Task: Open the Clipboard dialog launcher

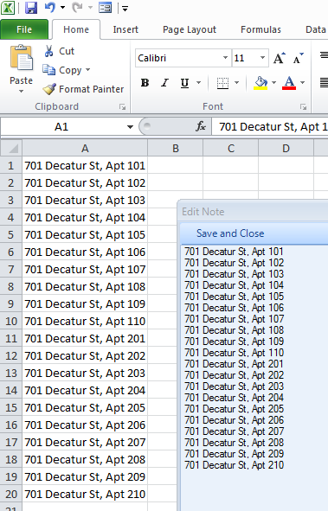Action: (x=122, y=106)
